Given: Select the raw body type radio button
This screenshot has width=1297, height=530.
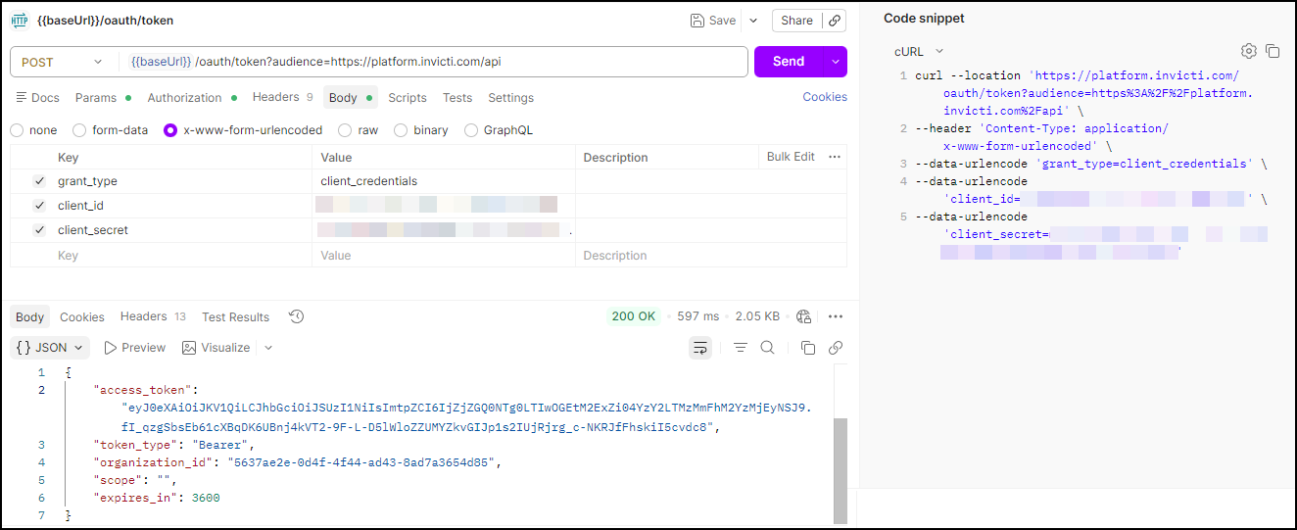Looking at the screenshot, I should tap(345, 130).
